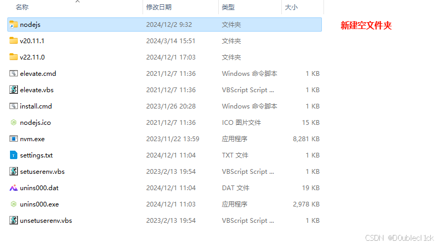Select the v20.11.1 folder name

tap(32, 41)
